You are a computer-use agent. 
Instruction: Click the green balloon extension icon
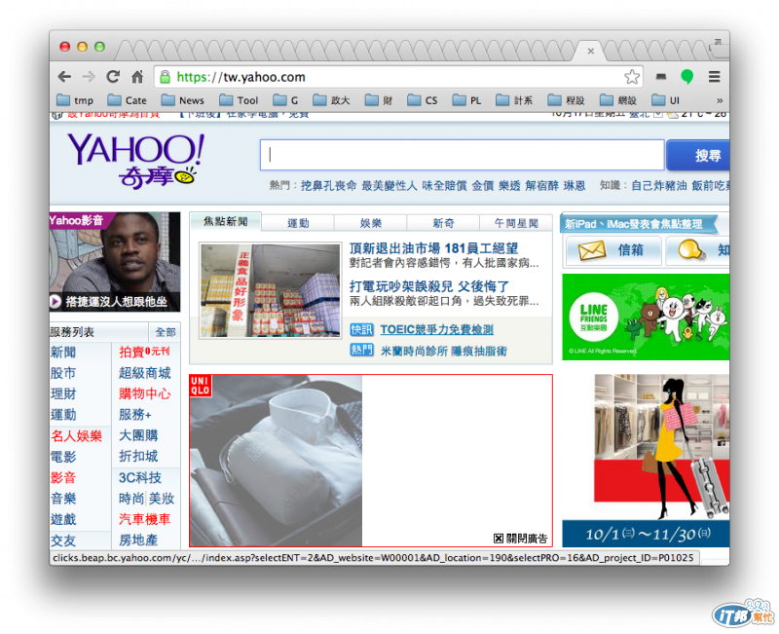point(686,77)
